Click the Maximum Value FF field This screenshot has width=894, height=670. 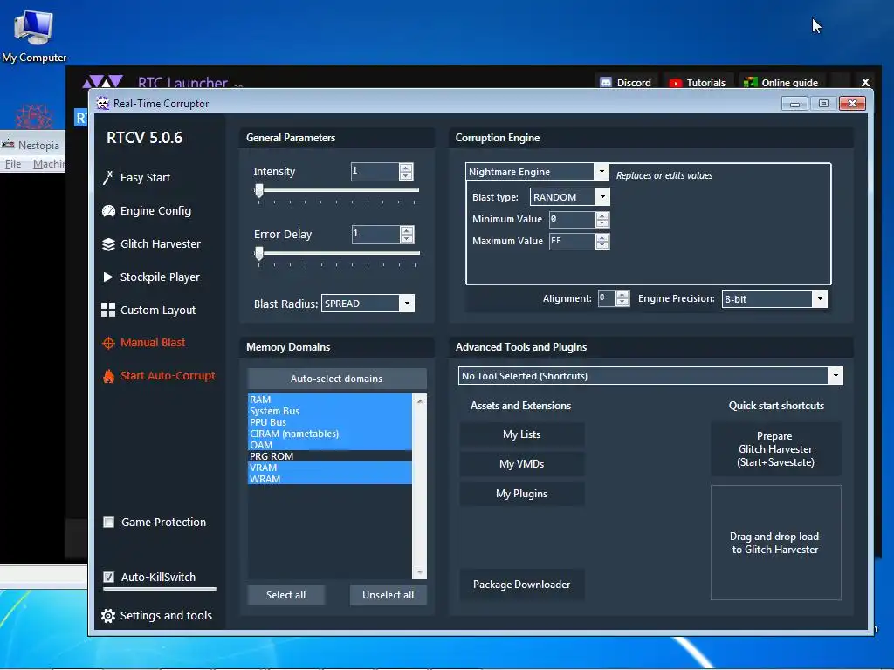(x=573, y=241)
